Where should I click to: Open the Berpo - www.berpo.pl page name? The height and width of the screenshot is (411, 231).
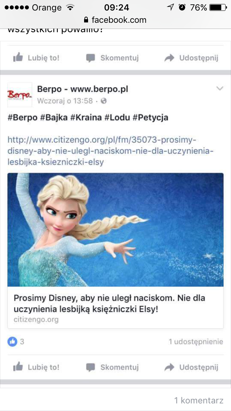click(83, 89)
